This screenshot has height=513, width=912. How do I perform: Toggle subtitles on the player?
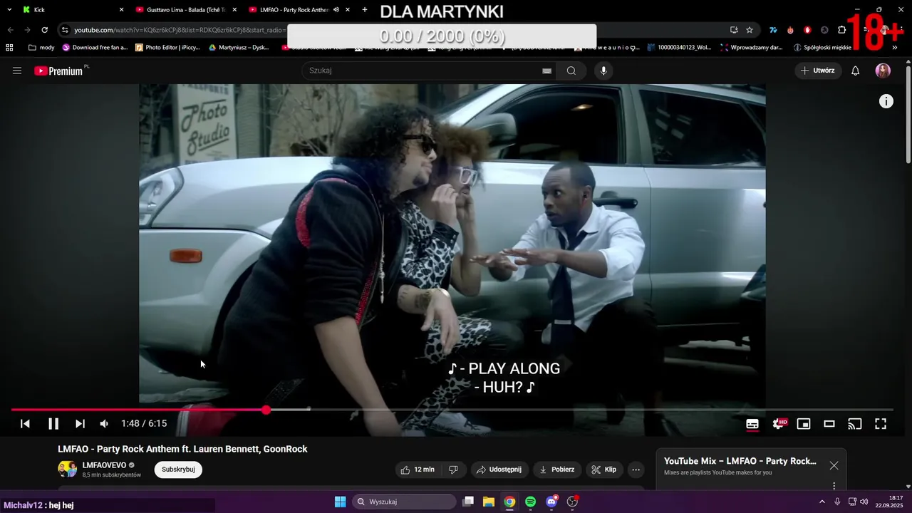[x=752, y=424]
